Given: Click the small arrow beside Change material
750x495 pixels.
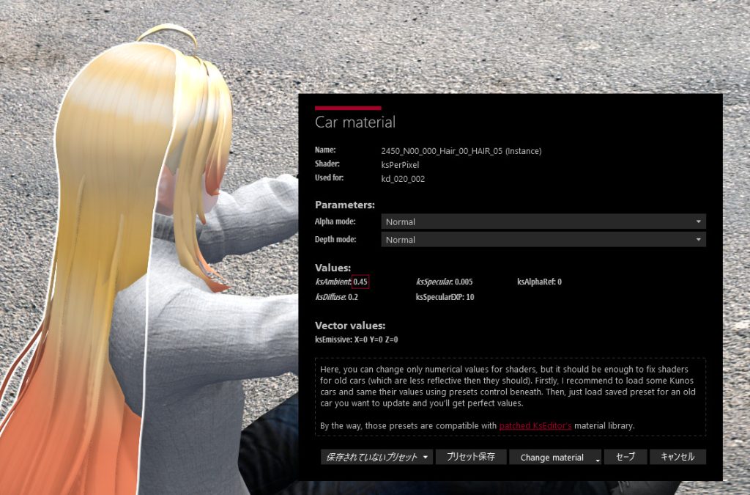Looking at the screenshot, I should click(x=598, y=459).
